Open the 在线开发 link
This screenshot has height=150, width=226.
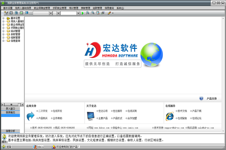tap(57, 111)
